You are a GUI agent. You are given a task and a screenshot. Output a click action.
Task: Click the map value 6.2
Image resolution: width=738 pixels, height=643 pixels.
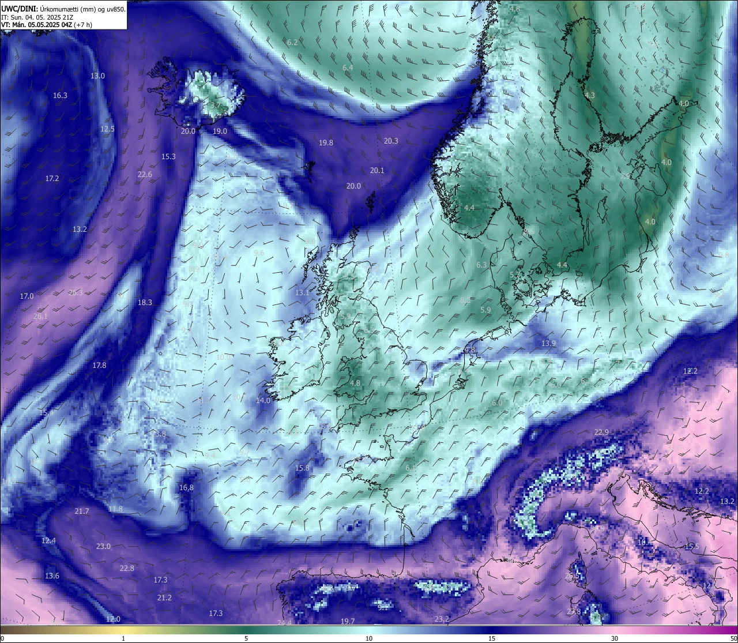pos(292,43)
